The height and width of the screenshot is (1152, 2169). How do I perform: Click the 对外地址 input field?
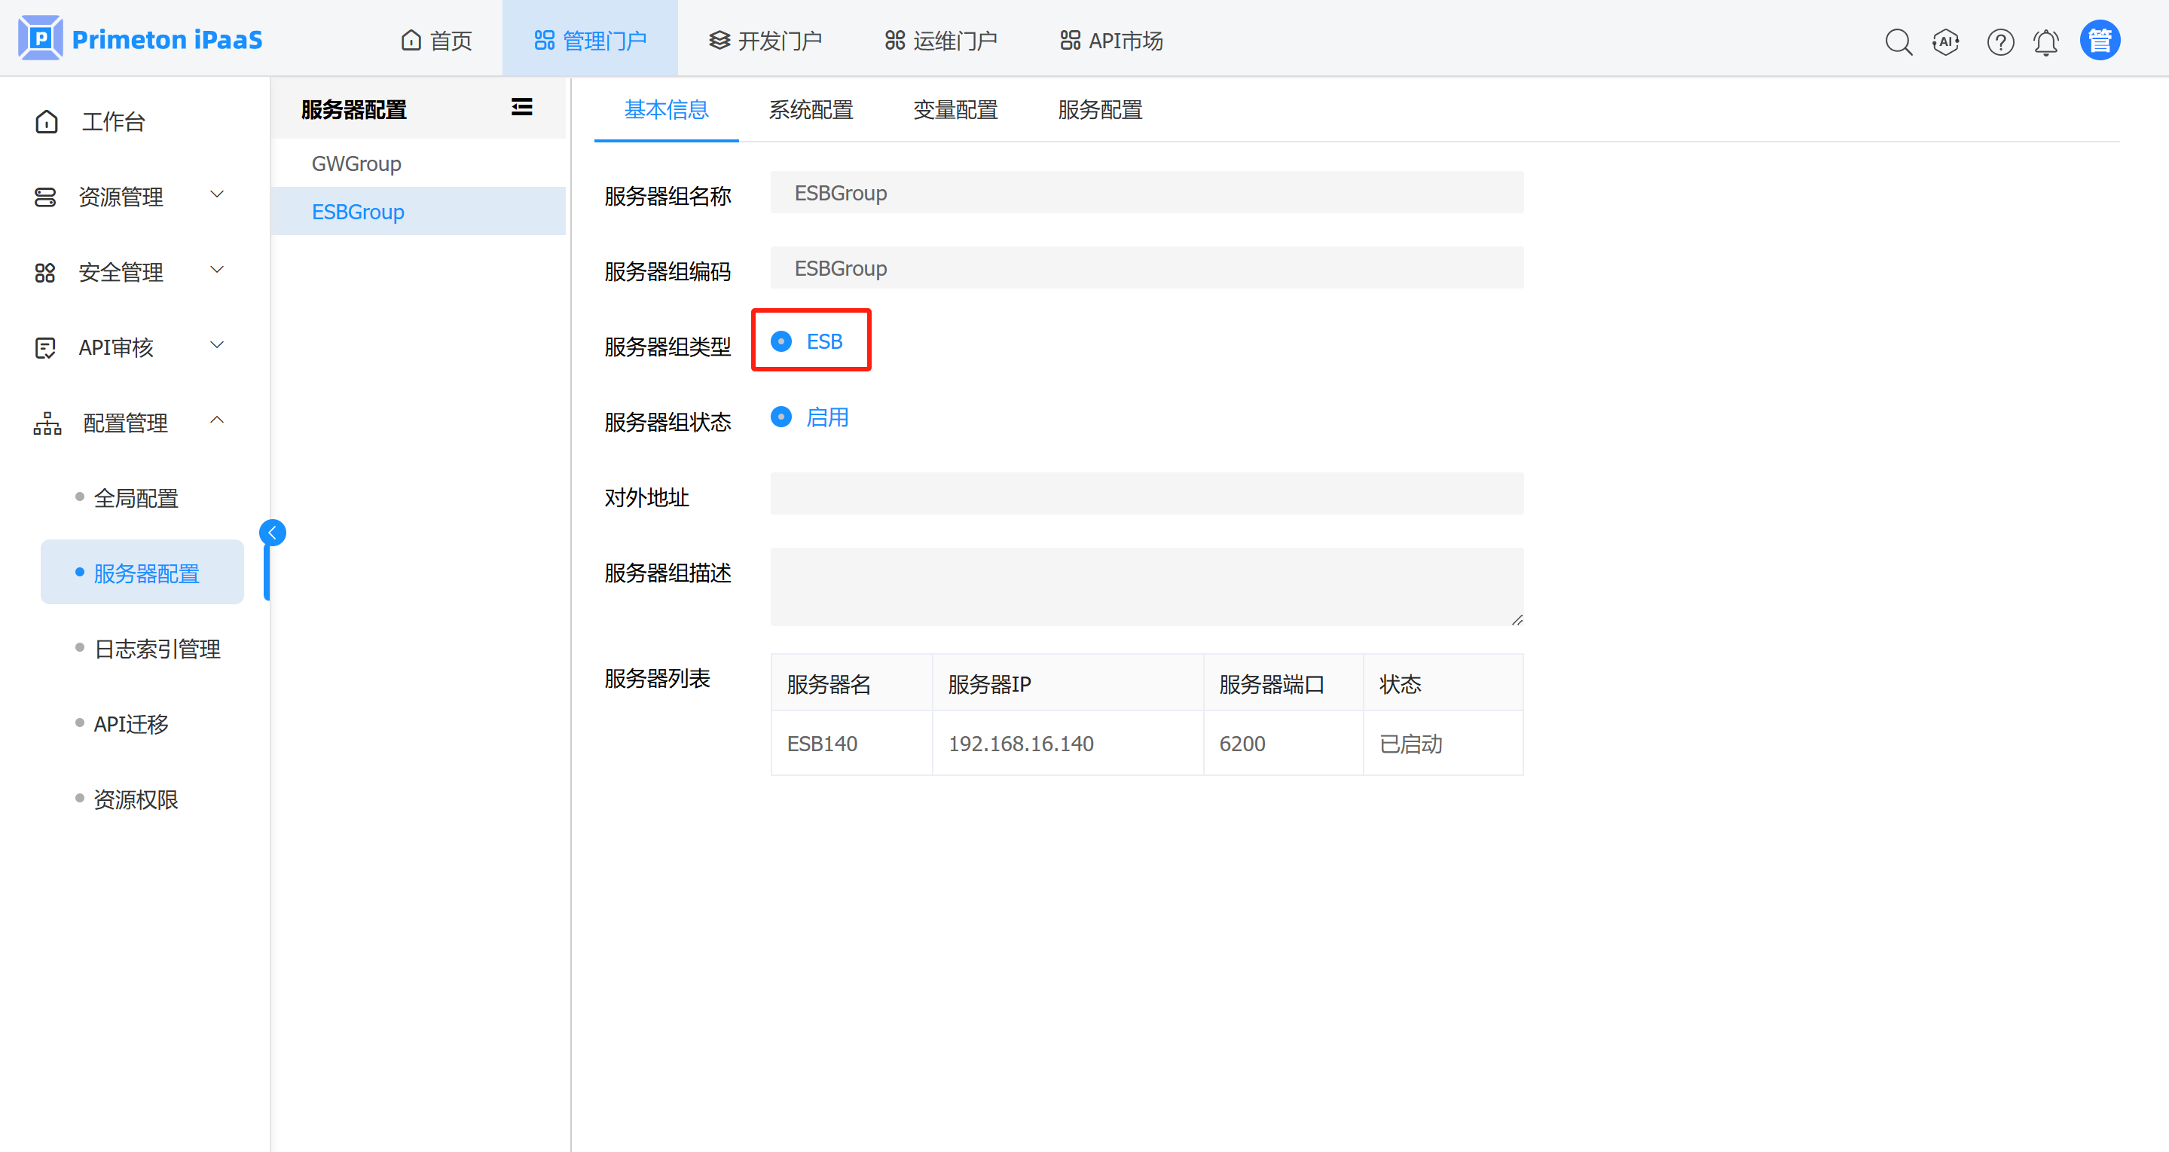point(1146,493)
